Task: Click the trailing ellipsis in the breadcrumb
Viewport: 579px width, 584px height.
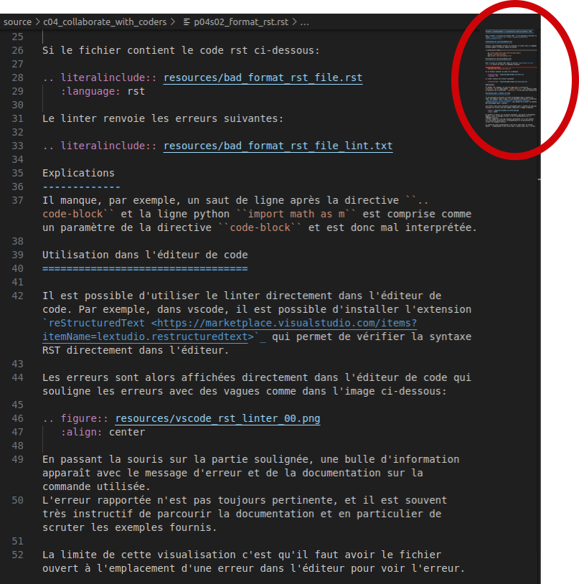Action: tap(304, 22)
